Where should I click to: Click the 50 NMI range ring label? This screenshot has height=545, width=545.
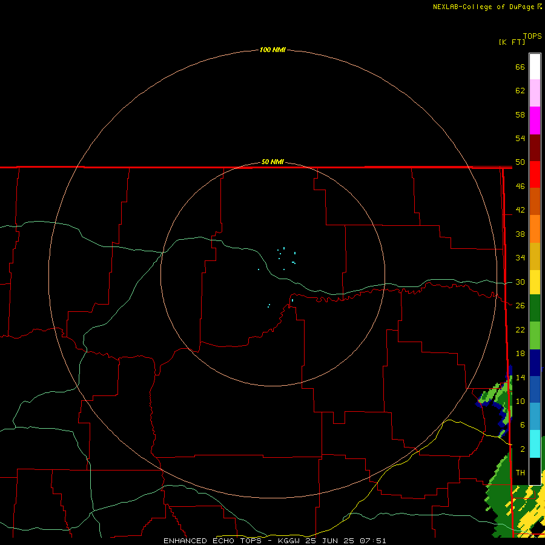pyautogui.click(x=272, y=162)
